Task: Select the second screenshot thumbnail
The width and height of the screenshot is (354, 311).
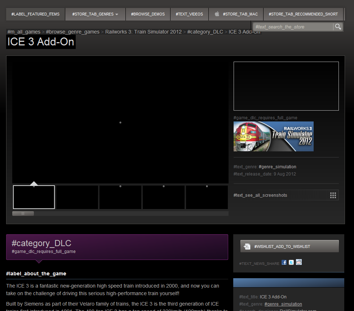Action: [x=77, y=197]
